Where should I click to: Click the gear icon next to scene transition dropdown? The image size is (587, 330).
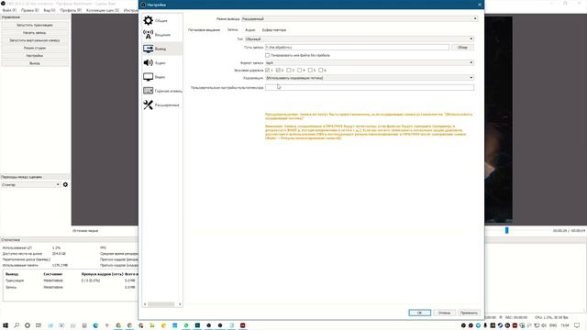pos(65,185)
